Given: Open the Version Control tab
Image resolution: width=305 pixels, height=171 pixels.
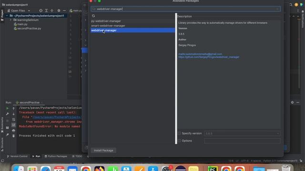Looking at the screenshot, I should (17, 156).
